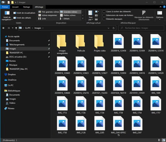The image size is (166, 142).
Task: Enable Cases à cocher des éléments
Action: [x=104, y=11]
